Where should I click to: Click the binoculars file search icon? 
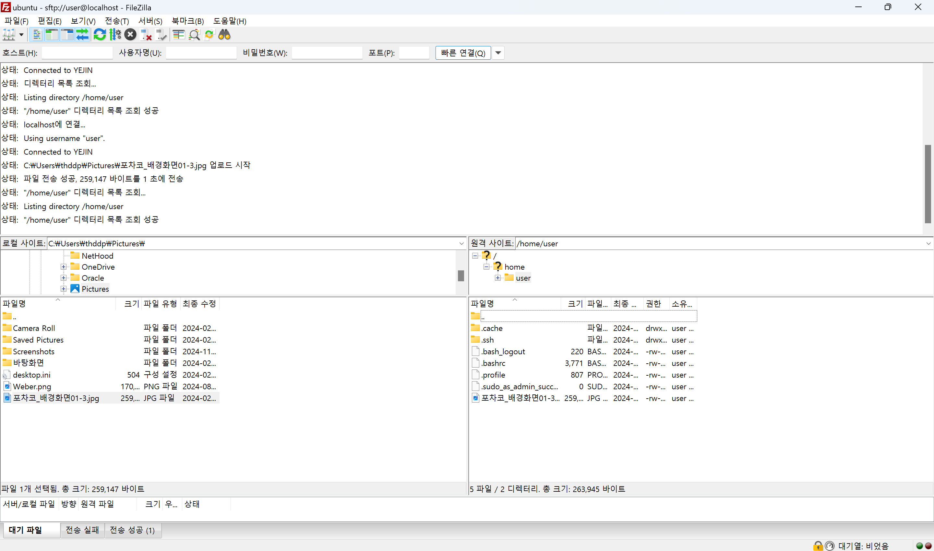224,35
